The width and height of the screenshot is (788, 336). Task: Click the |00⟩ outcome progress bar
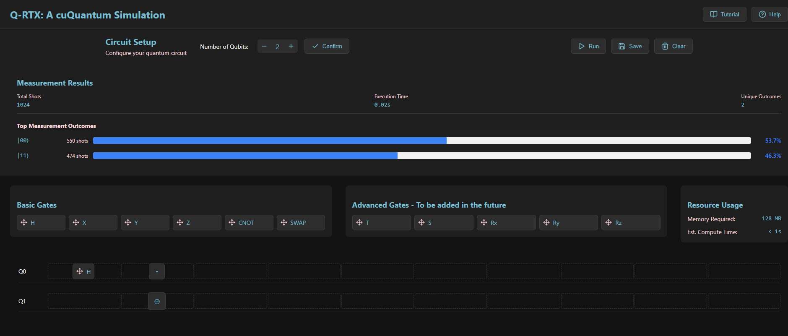pos(422,141)
